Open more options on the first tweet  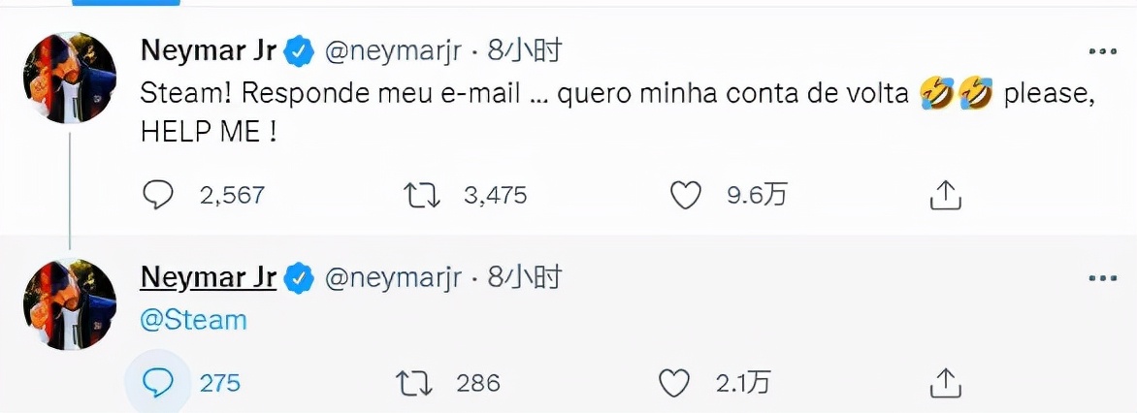click(1102, 52)
